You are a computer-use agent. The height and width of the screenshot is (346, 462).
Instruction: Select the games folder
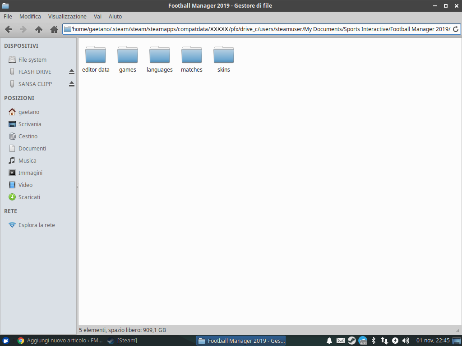pos(128,59)
